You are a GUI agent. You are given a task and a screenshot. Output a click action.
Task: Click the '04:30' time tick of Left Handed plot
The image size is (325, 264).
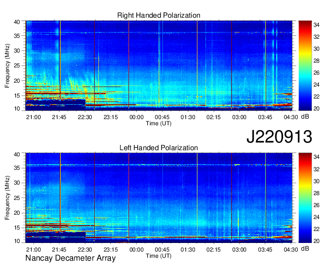click(x=291, y=250)
